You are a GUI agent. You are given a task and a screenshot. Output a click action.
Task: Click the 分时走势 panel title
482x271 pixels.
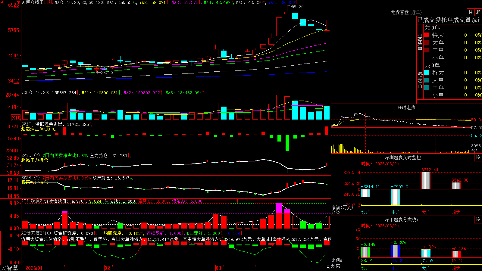point(406,107)
